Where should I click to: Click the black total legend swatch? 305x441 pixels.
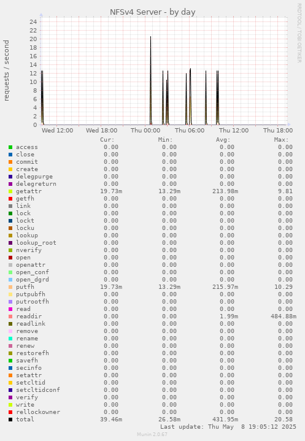click(10, 420)
